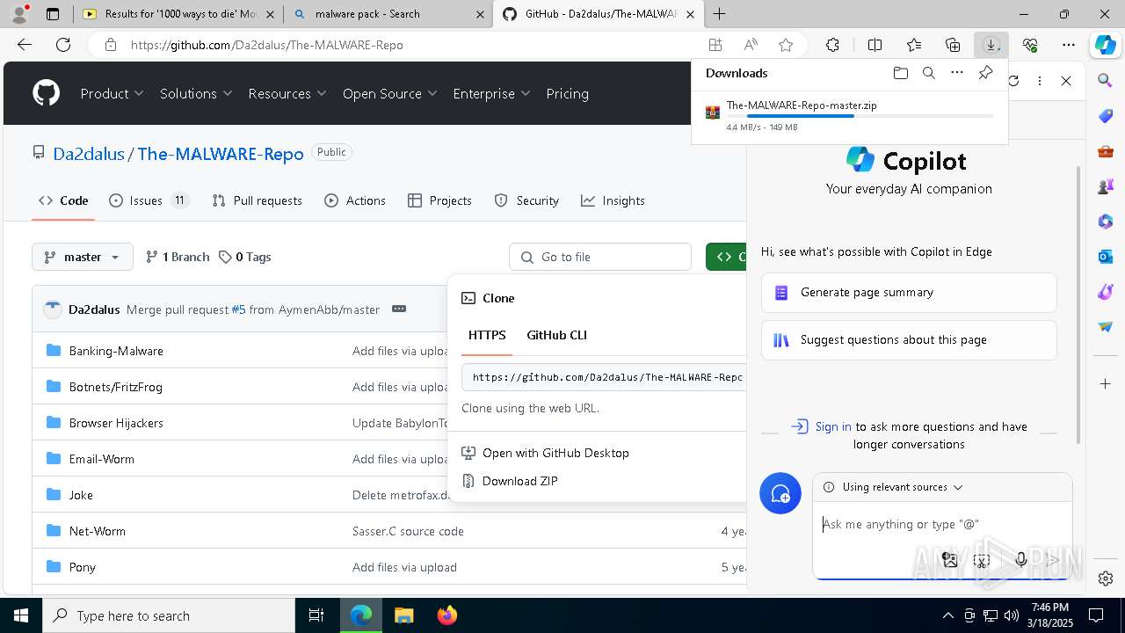Open Firefox from the taskbar
Viewport: 1125px width, 633px height.
click(446, 615)
